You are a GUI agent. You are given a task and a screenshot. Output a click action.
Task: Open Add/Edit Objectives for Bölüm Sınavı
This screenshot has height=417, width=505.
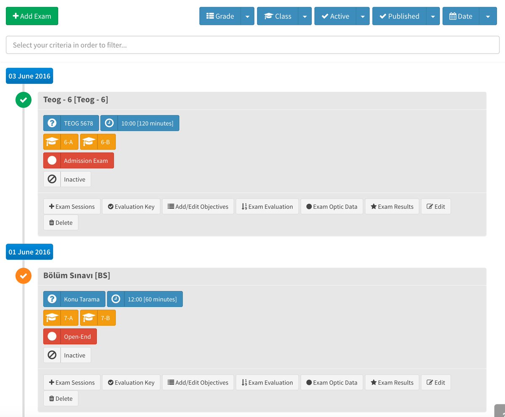click(x=198, y=382)
